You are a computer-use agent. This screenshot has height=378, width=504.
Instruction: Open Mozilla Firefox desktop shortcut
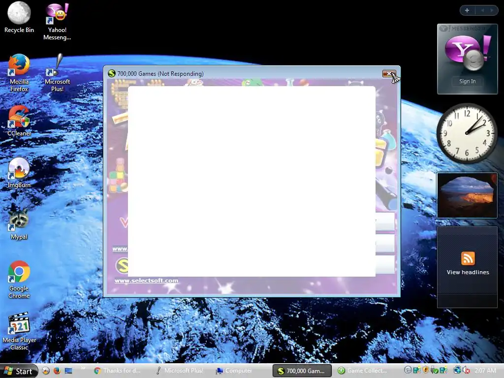[x=19, y=73]
